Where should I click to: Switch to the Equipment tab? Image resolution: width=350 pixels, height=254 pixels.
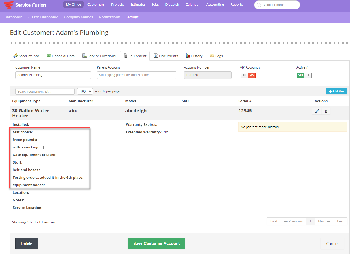[x=135, y=56]
